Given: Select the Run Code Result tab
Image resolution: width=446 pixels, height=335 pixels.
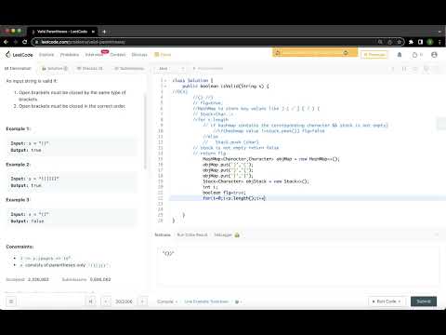Looking at the screenshot, I should tap(192, 234).
